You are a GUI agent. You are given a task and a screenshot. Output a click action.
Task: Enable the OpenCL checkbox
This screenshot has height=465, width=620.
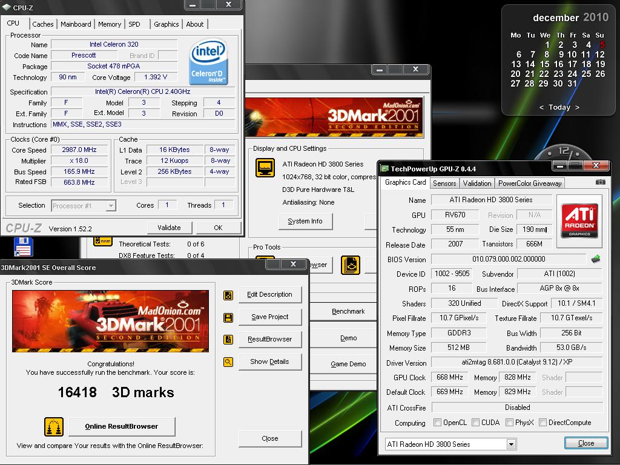click(437, 422)
